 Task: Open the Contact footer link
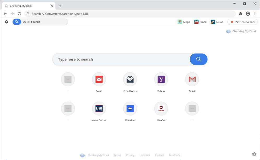pos(159,155)
